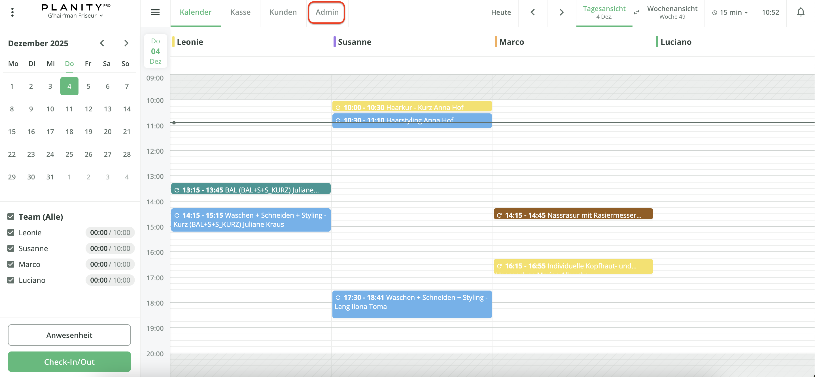The image size is (815, 377).
Task: Switch to Wochenansicht Woche 49
Action: 672,12
